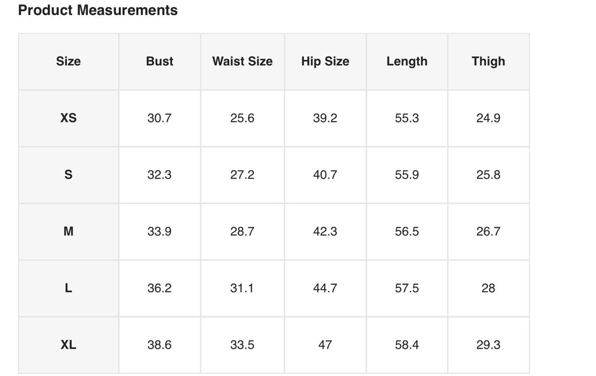
Task: Select the M size row label
Action: point(68,231)
